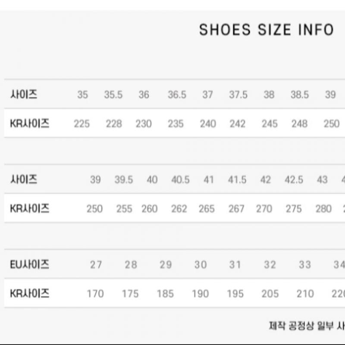Select the 41.5 size cell

tap(237, 180)
